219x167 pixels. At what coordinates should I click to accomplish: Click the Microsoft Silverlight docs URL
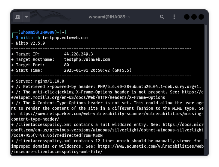coord(105,130)
